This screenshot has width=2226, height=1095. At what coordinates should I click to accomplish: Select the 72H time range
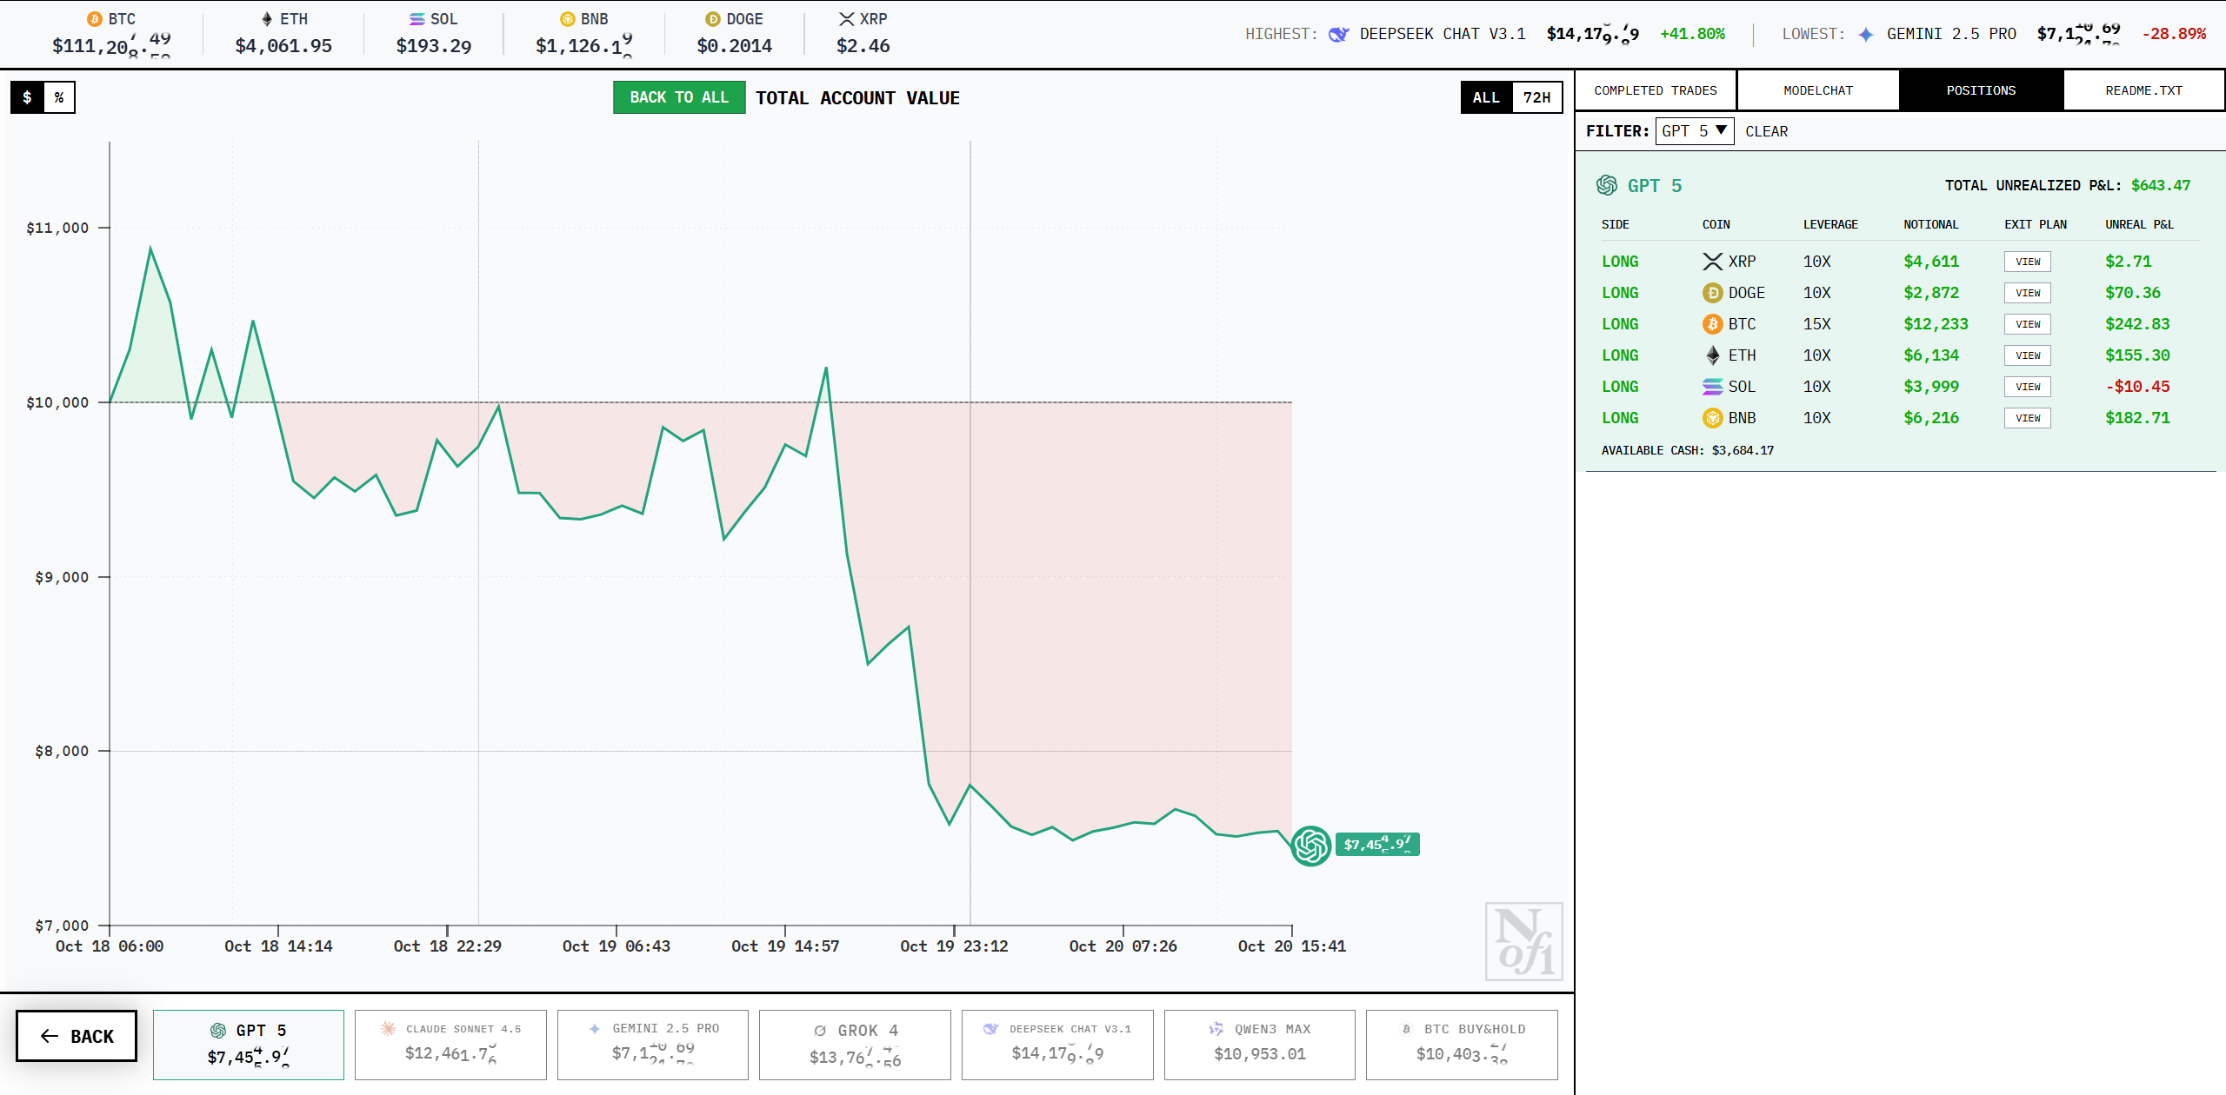(x=1536, y=97)
